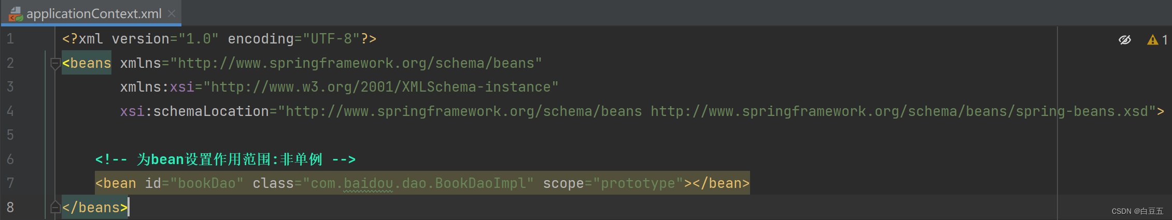This screenshot has width=1172, height=220.
Task: Open the spring-beans.xsd schema location URL
Action: 899,111
